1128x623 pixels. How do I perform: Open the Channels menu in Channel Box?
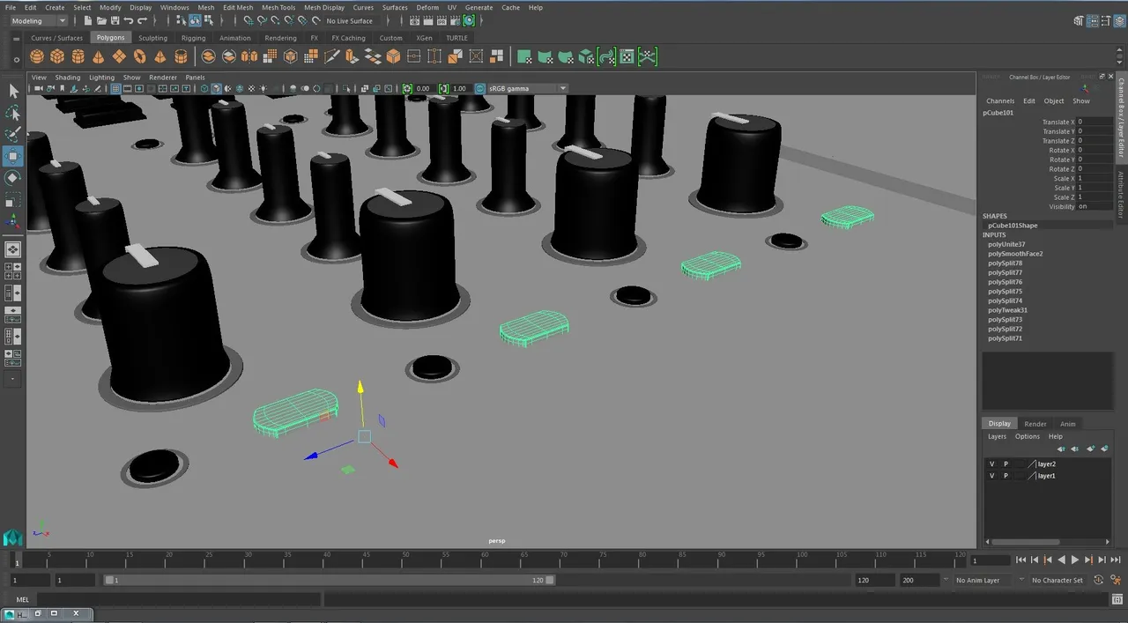coord(1000,100)
